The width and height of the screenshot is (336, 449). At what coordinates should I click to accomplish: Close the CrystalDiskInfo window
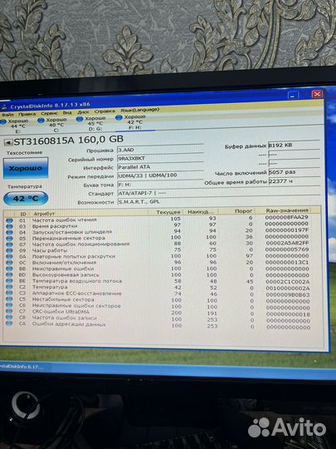coord(317,94)
